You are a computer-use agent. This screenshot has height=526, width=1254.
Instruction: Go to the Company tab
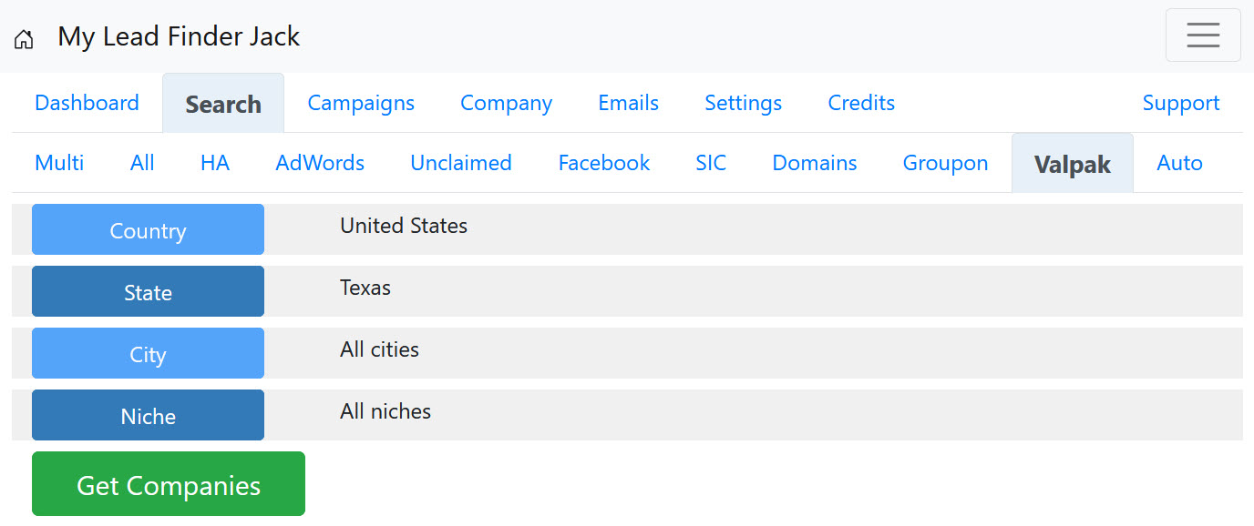point(506,104)
